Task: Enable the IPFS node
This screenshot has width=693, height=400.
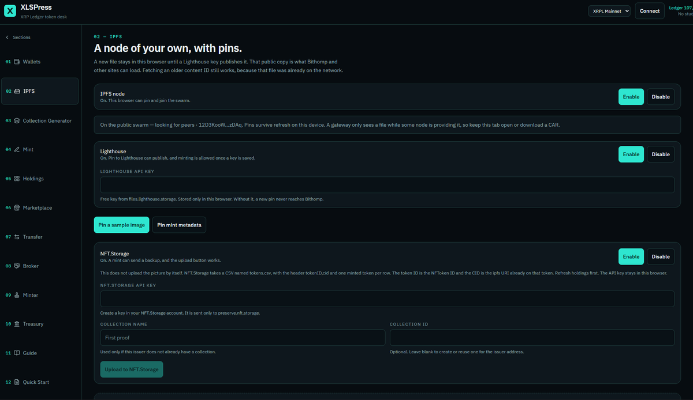Action: (x=631, y=97)
